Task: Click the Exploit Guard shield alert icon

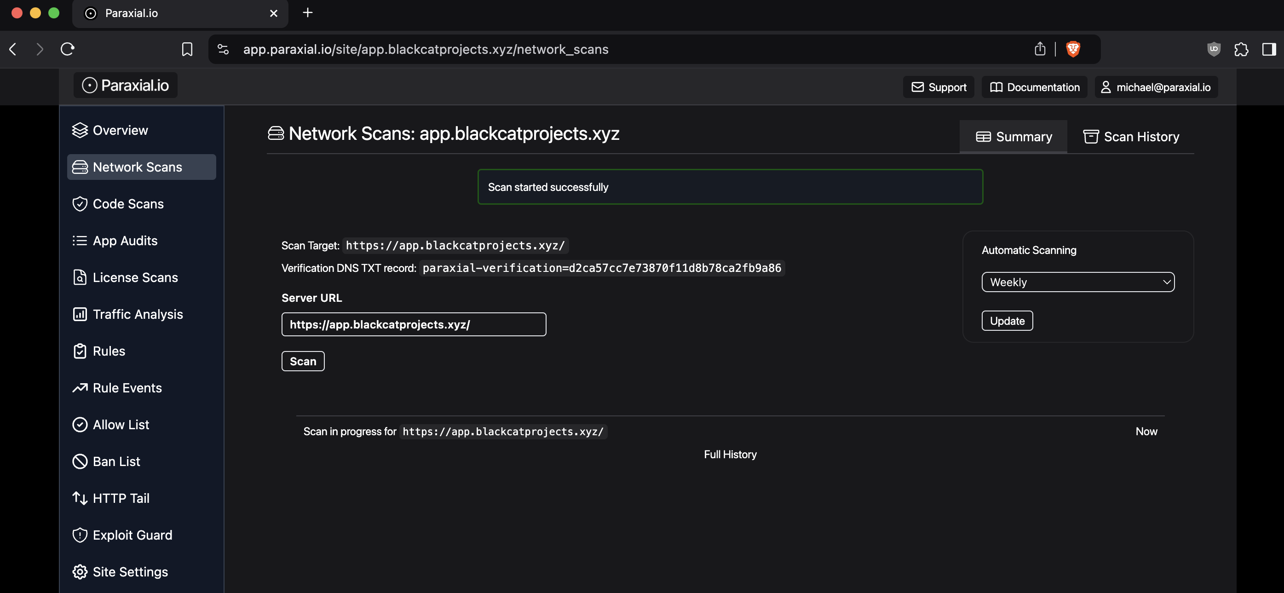Action: click(x=80, y=535)
